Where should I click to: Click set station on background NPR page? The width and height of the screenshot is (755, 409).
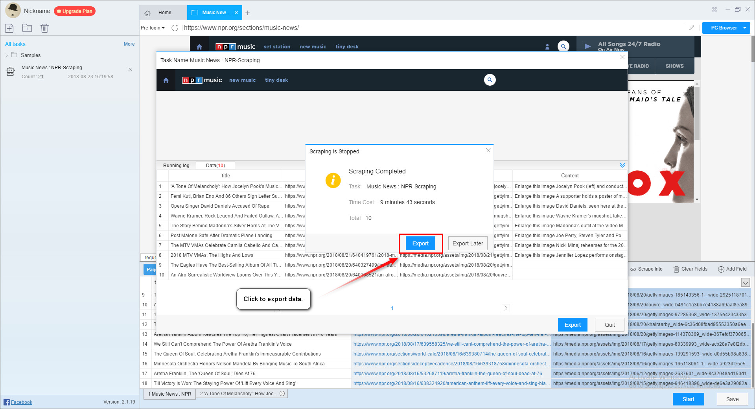(x=277, y=46)
